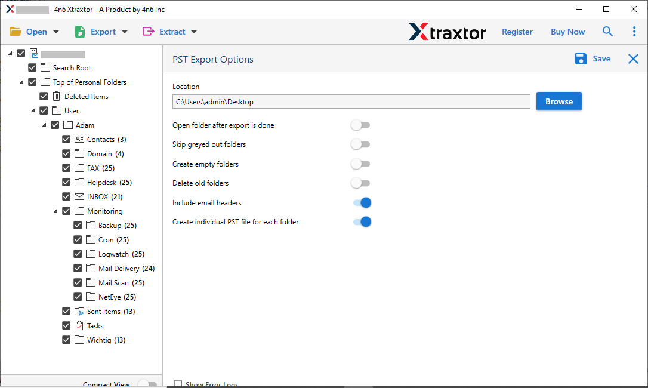Viewport: 648px width, 388px height.
Task: Click the pink Extract icon
Action: [148, 32]
